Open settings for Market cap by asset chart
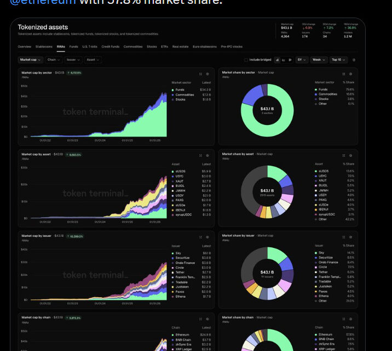 click(x=207, y=155)
